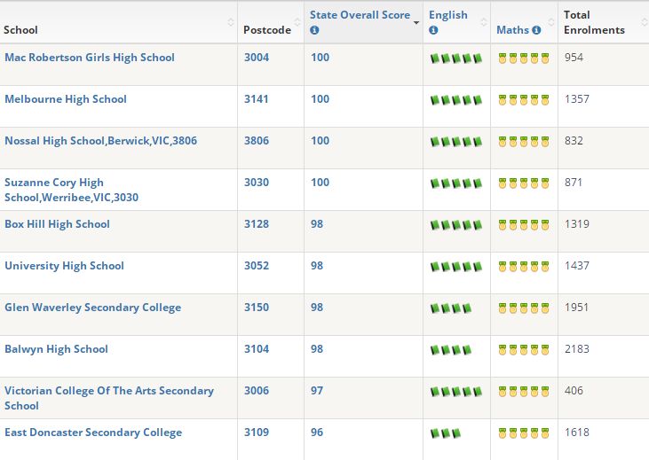
Task: Open Suzanne Cory High School, Werribee link
Action: 71,190
